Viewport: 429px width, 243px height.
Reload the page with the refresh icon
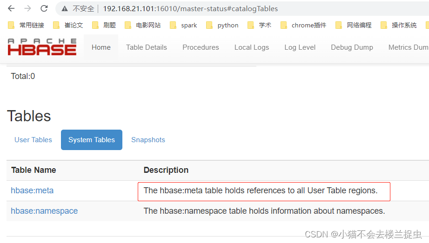pos(44,8)
